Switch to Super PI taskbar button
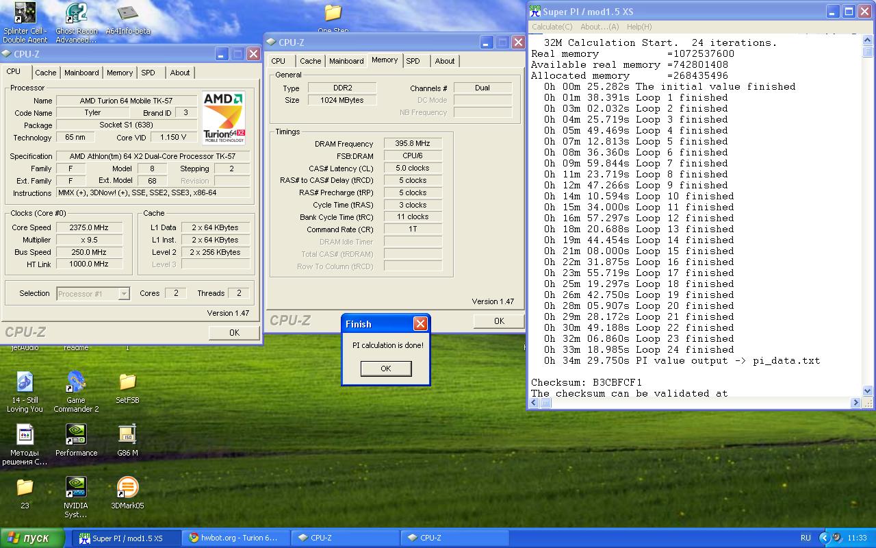The image size is (876, 548). pyautogui.click(x=127, y=538)
